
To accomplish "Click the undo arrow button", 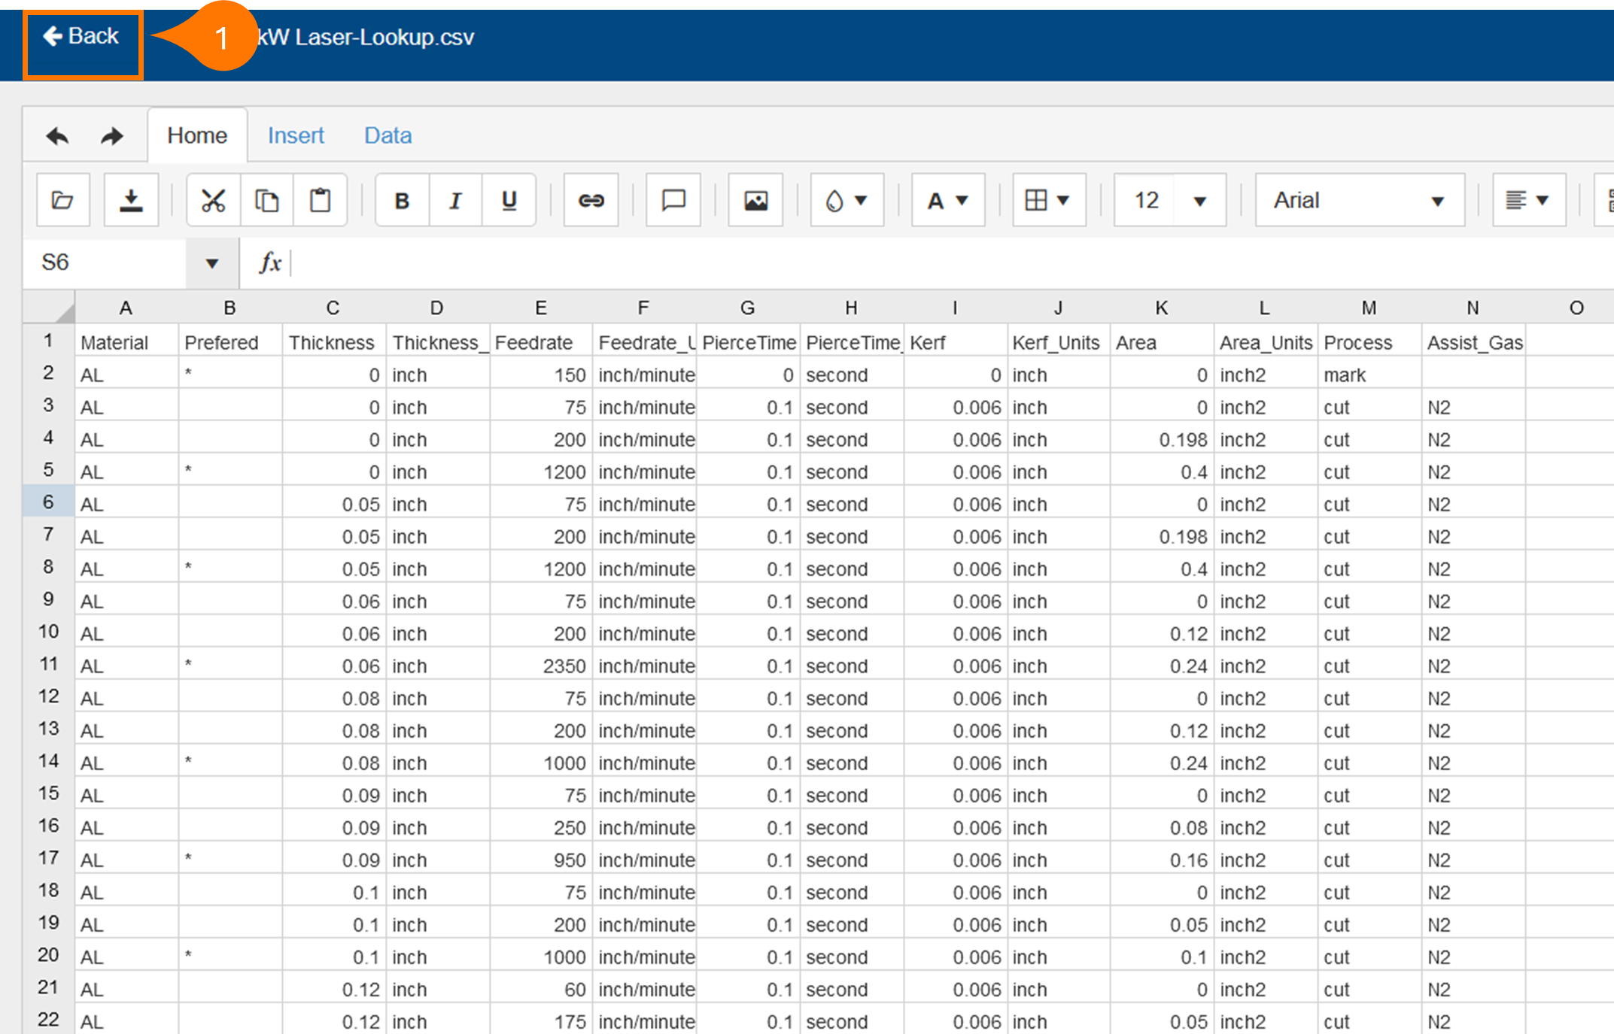I will coord(57,136).
